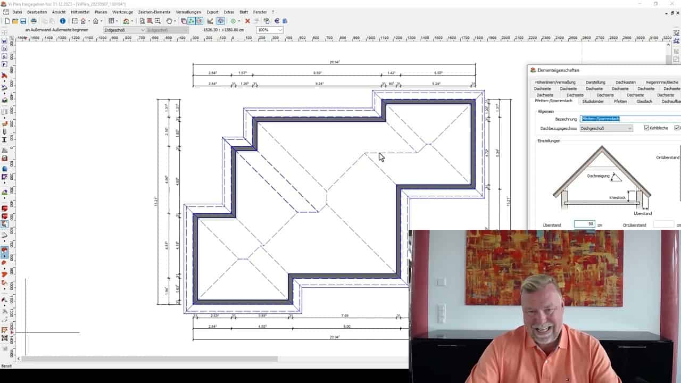
Task: Expand the arrow beside second house icon
Action: (x=101, y=21)
